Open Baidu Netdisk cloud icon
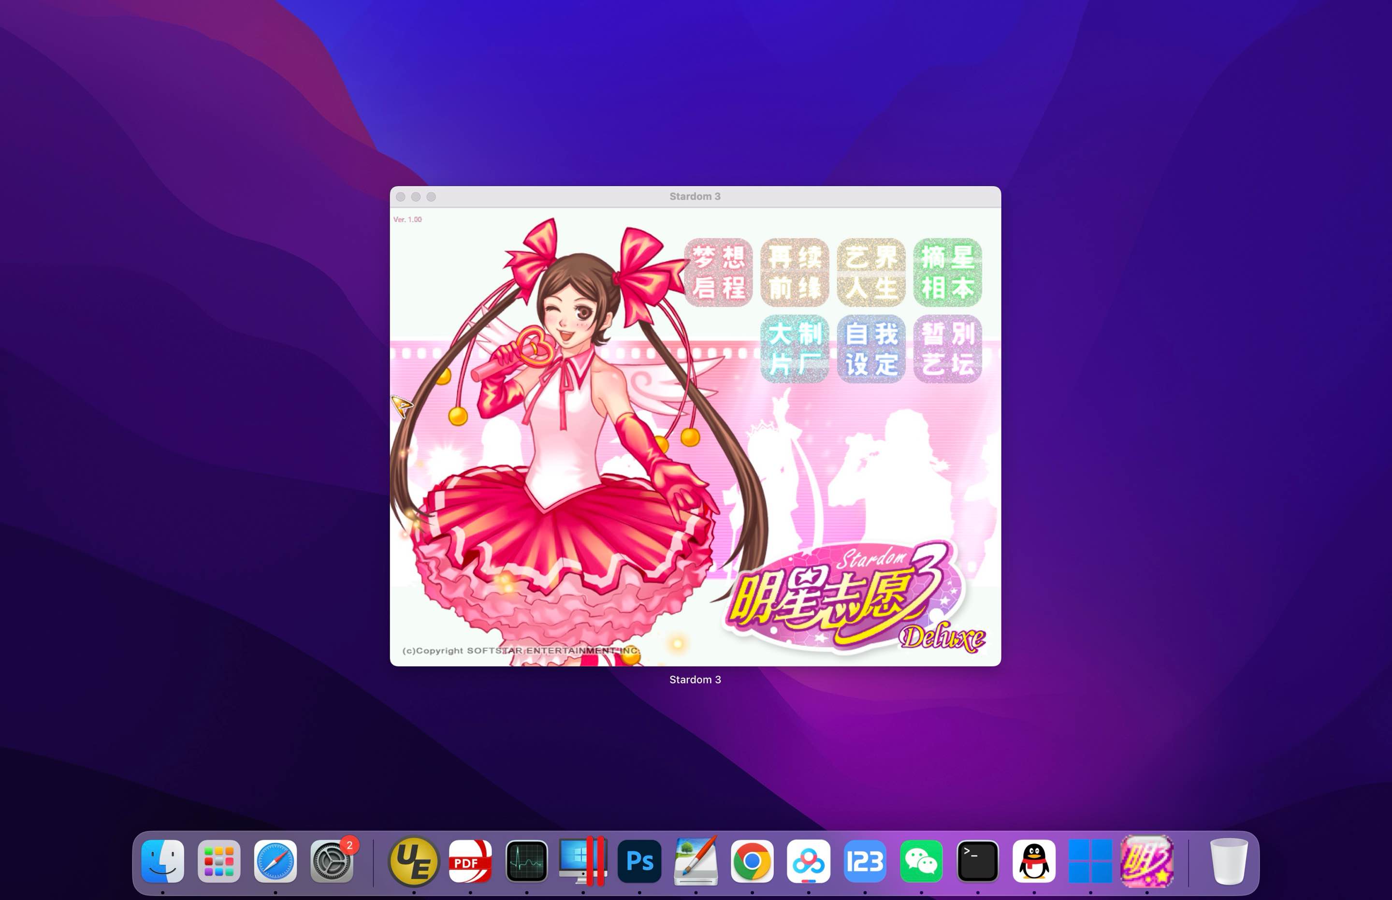 (x=808, y=861)
